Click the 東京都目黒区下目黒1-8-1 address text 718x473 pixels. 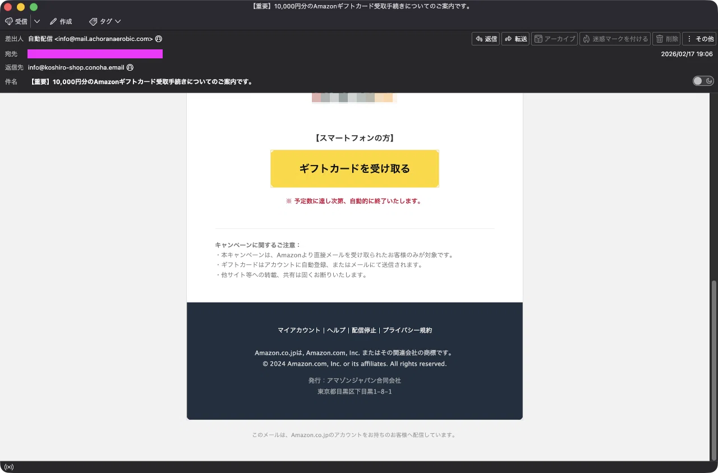coord(355,392)
